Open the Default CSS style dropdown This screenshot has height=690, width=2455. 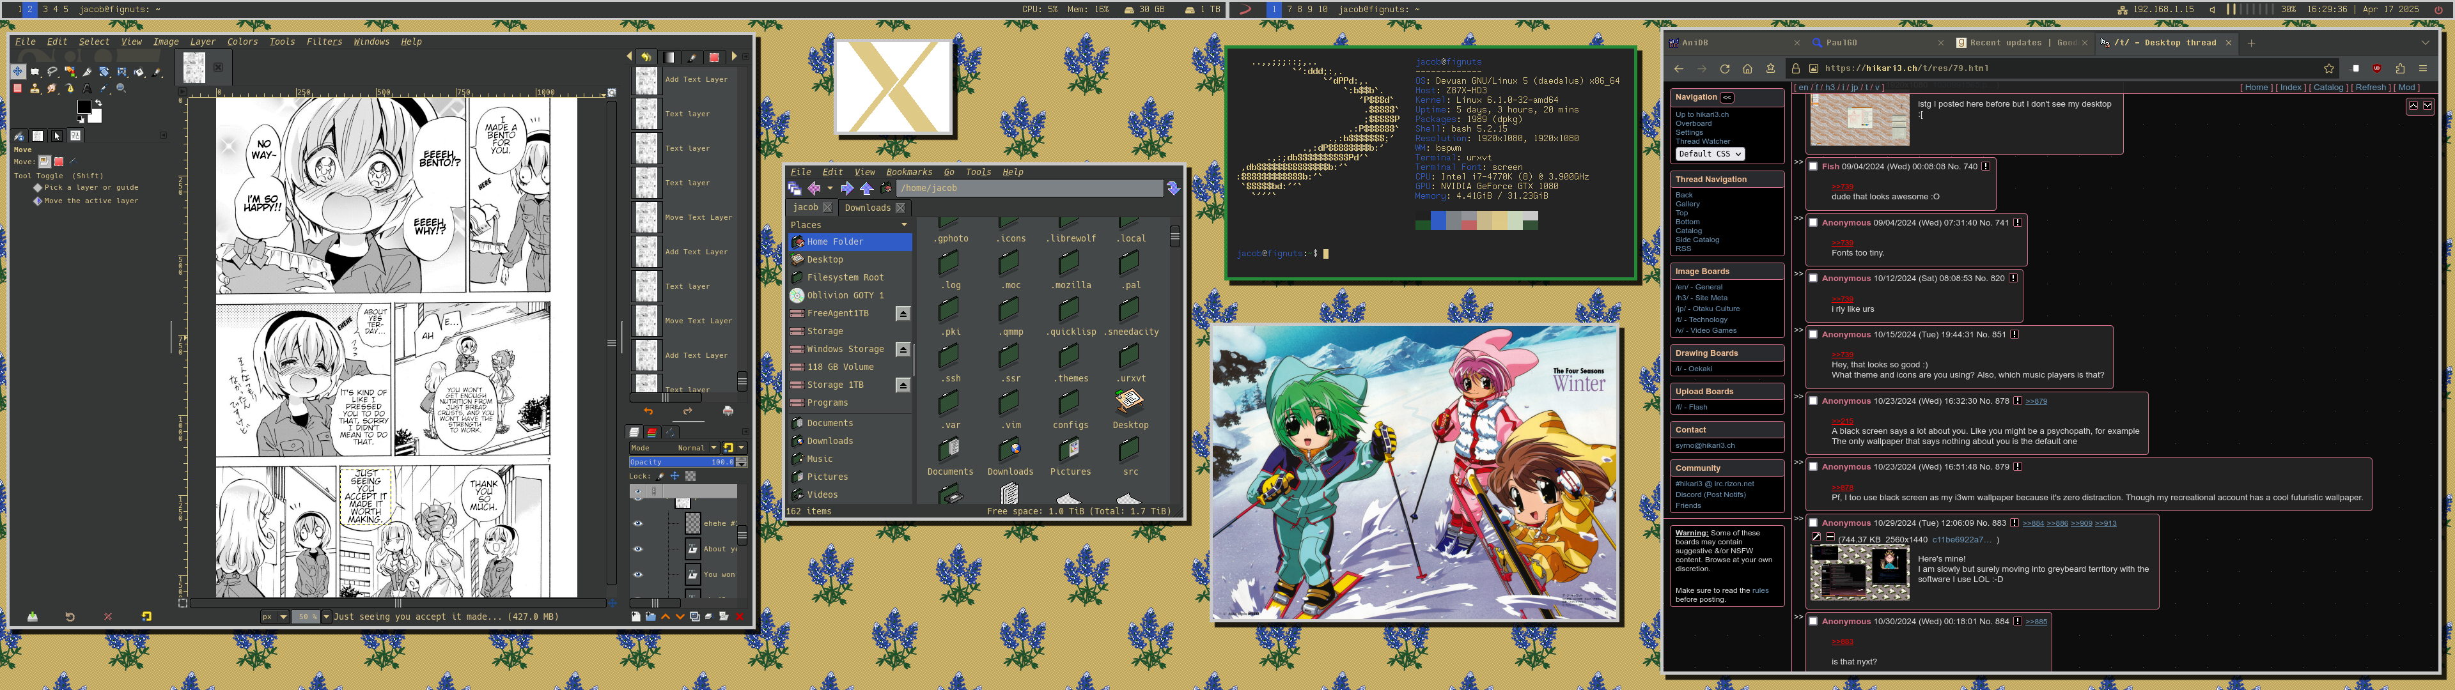tap(1710, 153)
